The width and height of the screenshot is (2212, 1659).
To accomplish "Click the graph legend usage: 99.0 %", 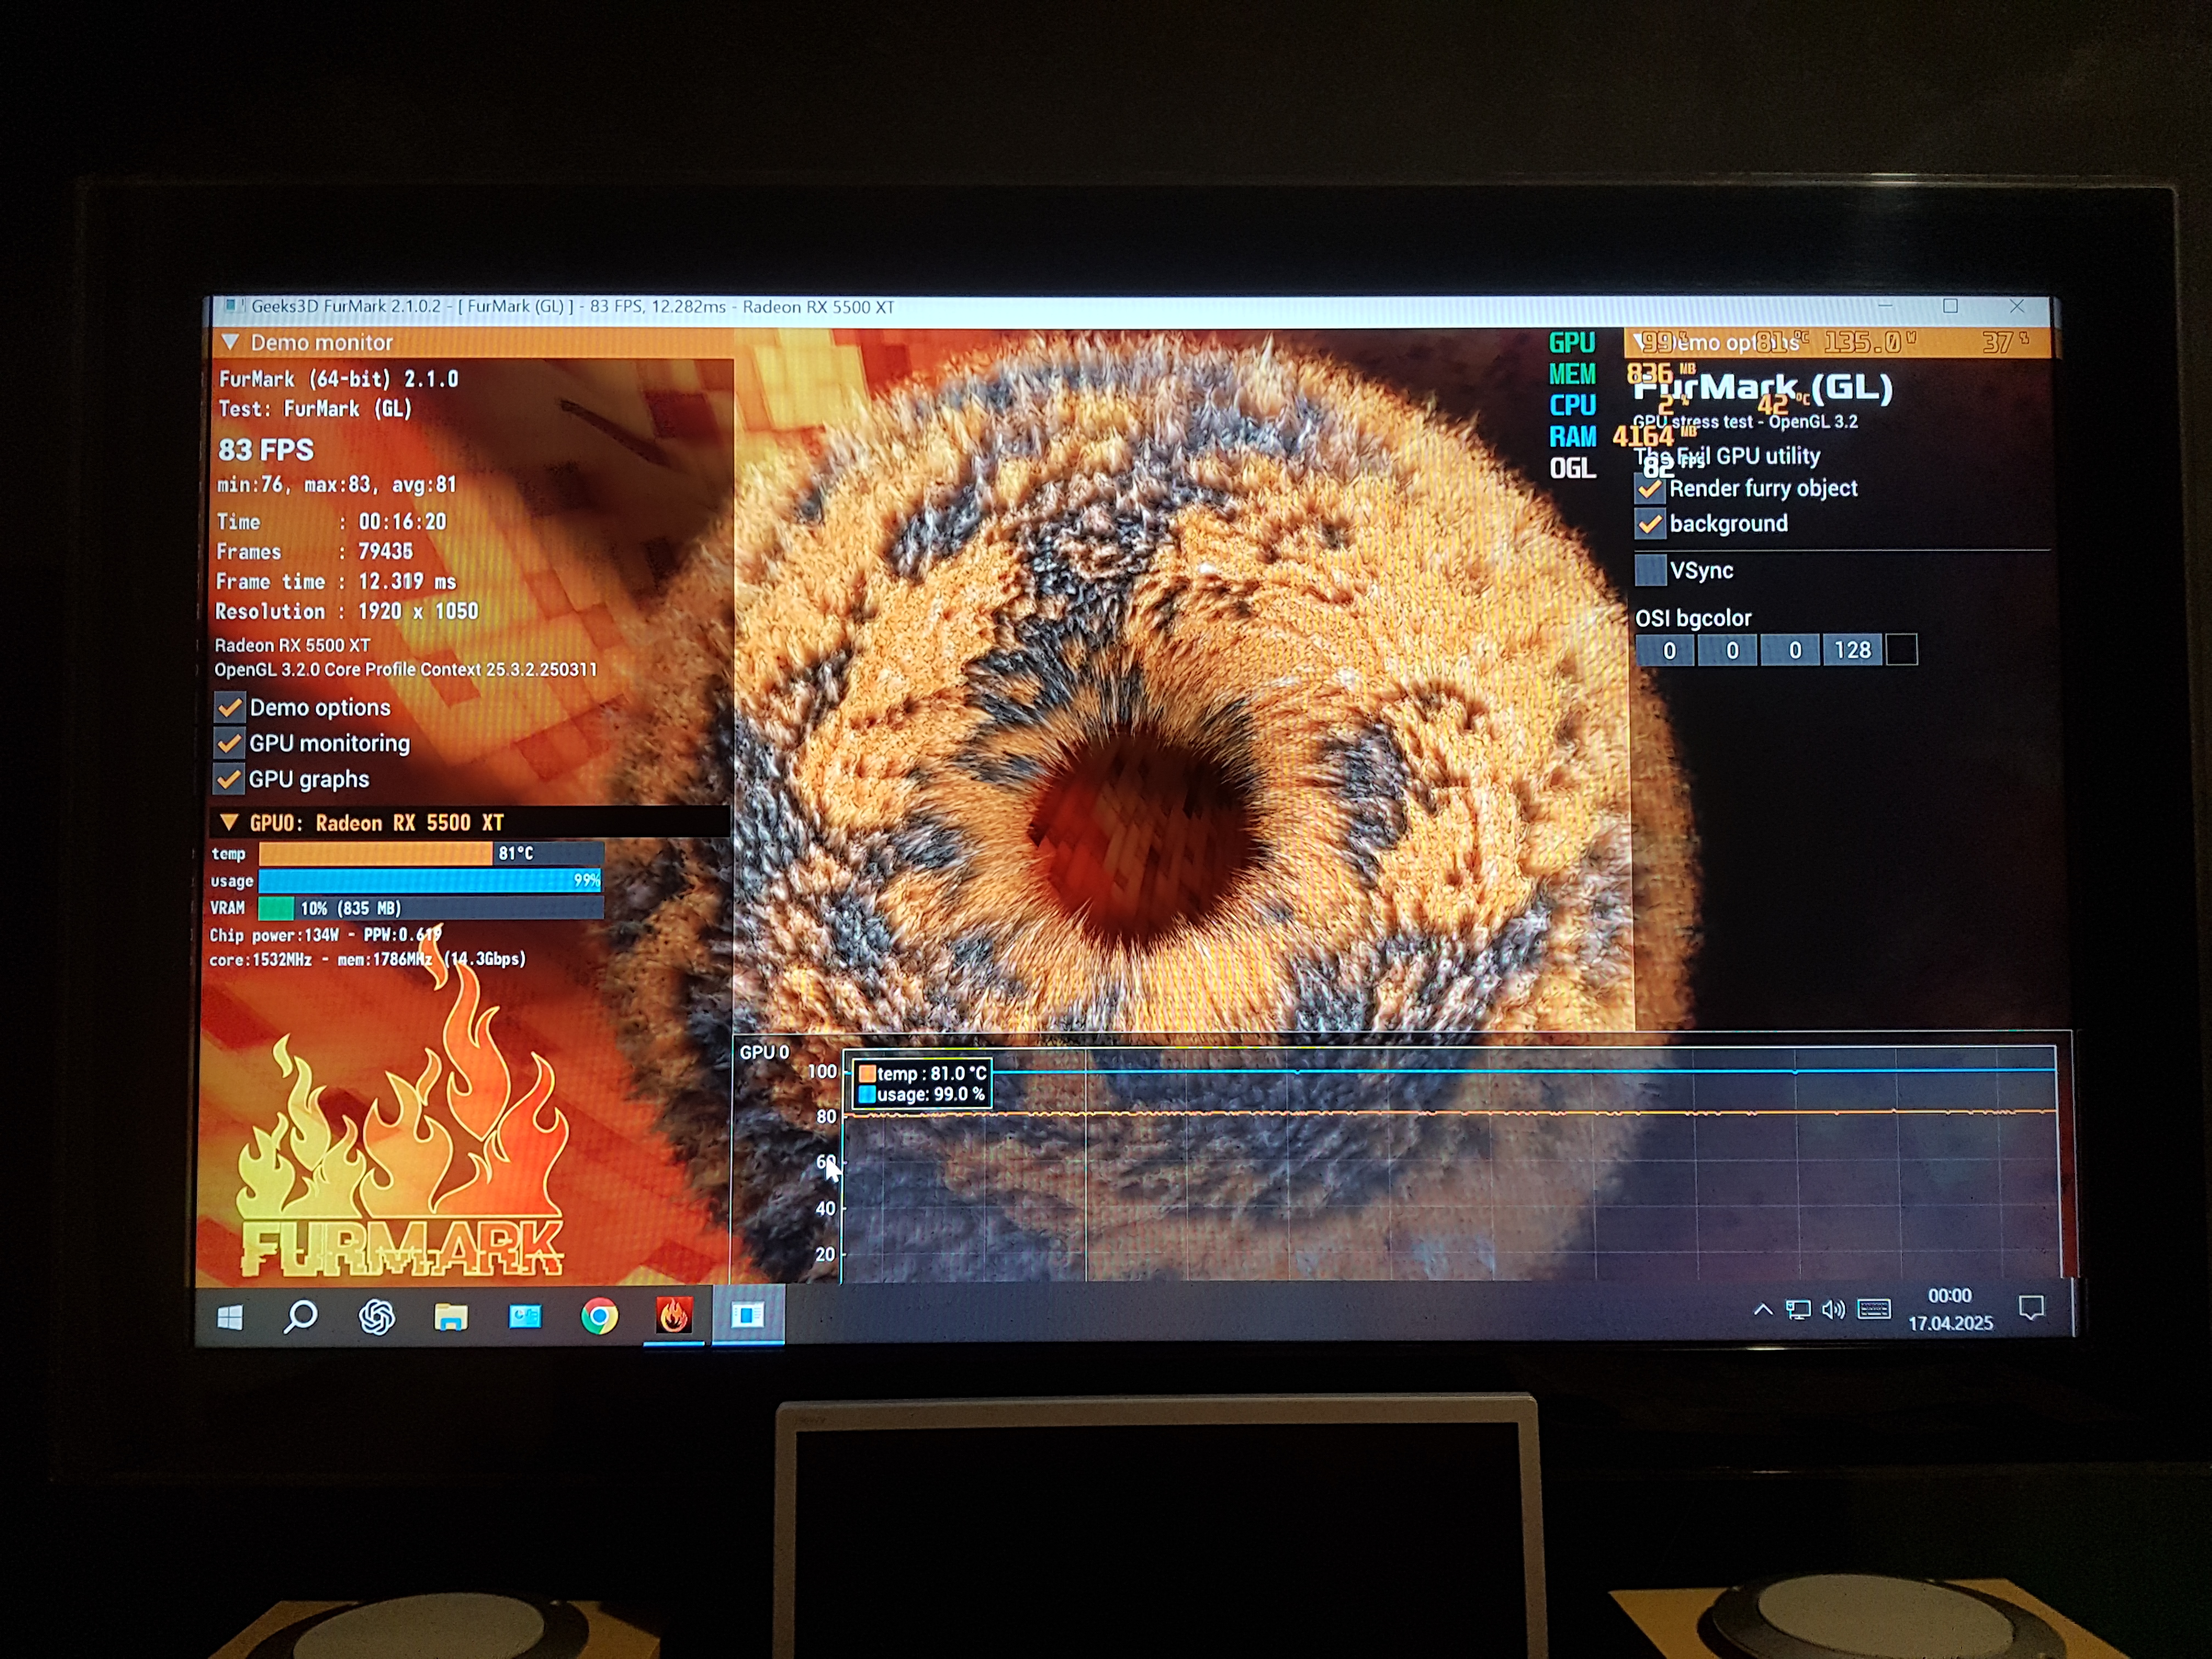I will pos(922,1094).
